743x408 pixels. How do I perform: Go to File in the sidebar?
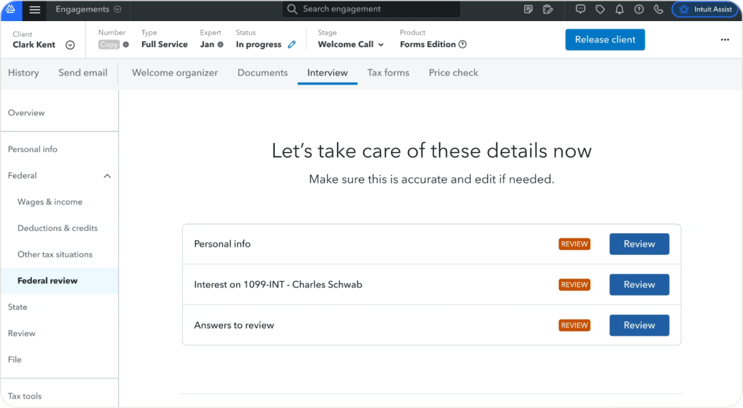pyautogui.click(x=15, y=360)
